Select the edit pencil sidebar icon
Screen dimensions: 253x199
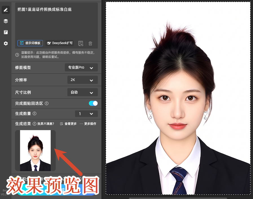pos(6,10)
